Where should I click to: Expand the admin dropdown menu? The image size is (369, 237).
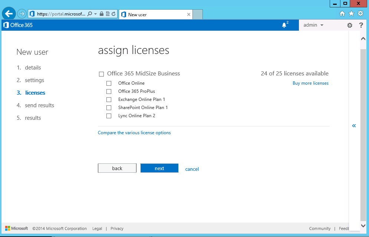coord(313,25)
